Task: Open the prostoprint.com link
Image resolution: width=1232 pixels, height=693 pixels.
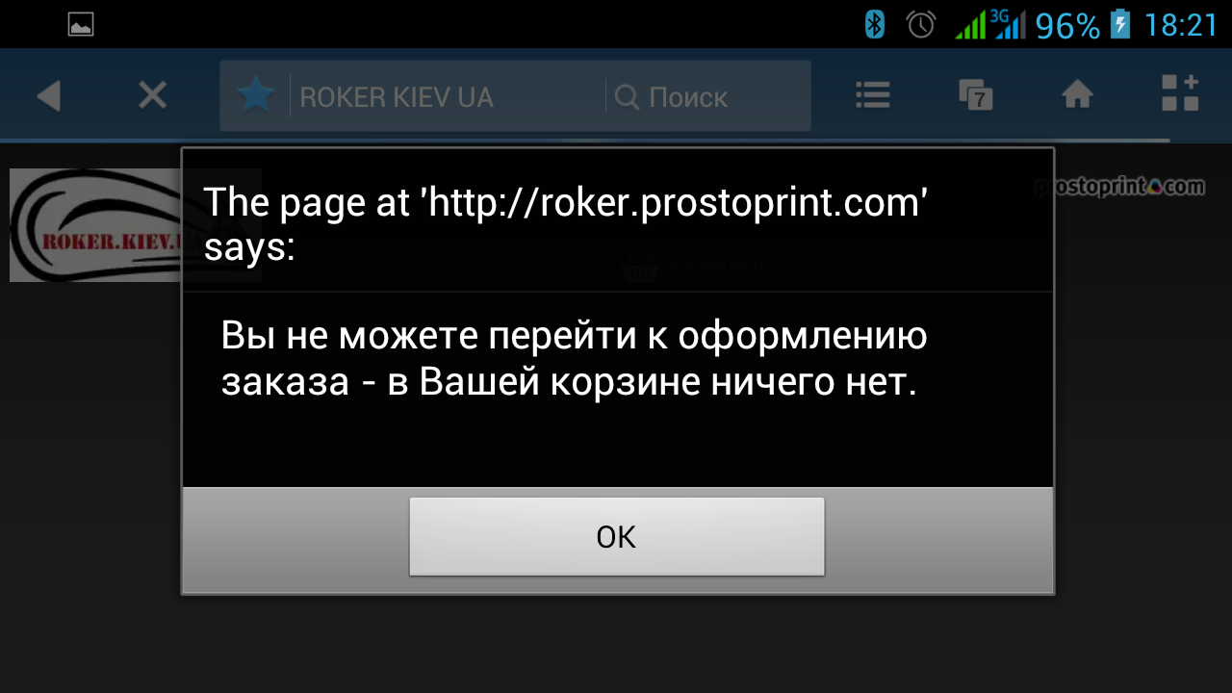Action: coord(1119,187)
